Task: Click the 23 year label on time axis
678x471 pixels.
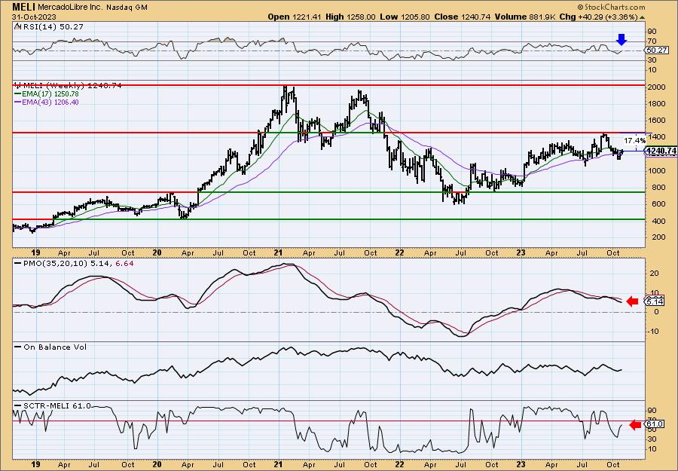Action: 521,252
